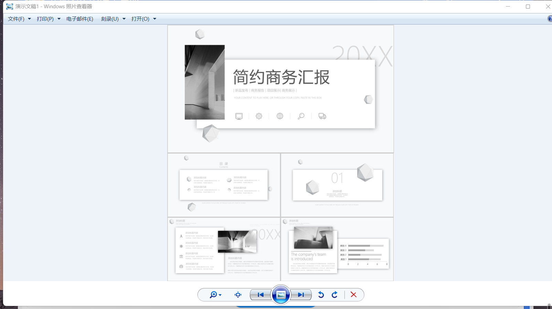Viewport: 552px width, 309px height.
Task: Click the "The company's team is introduced" text
Action: pos(308,257)
